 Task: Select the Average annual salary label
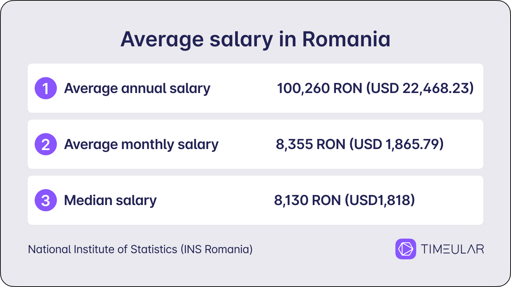point(137,89)
